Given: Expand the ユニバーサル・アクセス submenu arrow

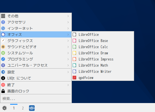Looking at the screenshot, I should click(x=68, y=65).
